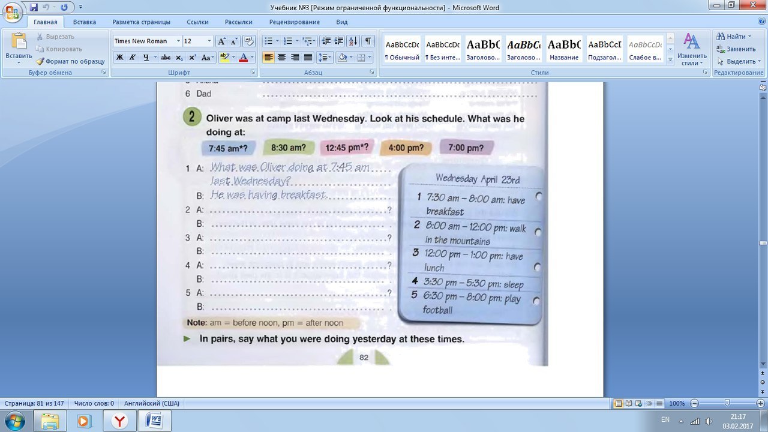This screenshot has height=432, width=768.
Task: Click the highlight color yellow swatch
Action: point(224,58)
